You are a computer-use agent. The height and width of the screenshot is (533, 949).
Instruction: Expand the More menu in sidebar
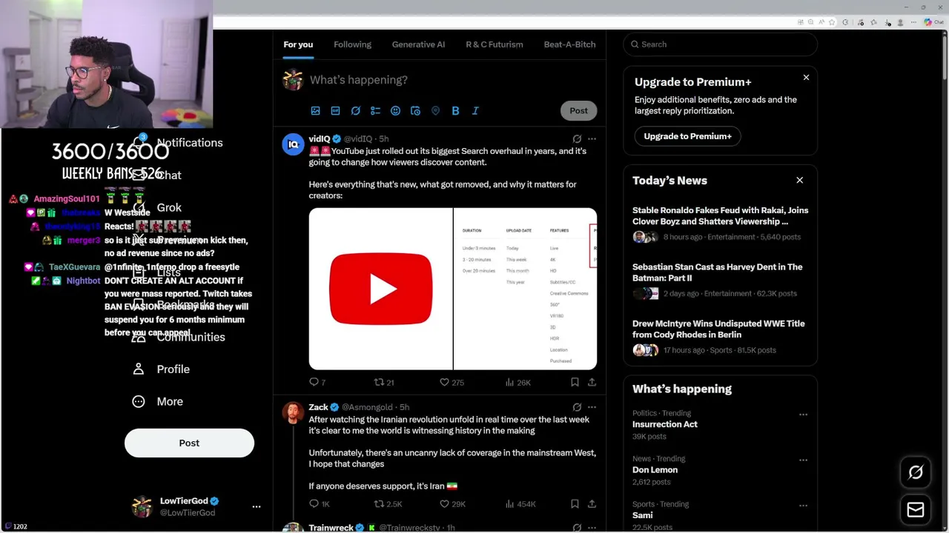(158, 401)
